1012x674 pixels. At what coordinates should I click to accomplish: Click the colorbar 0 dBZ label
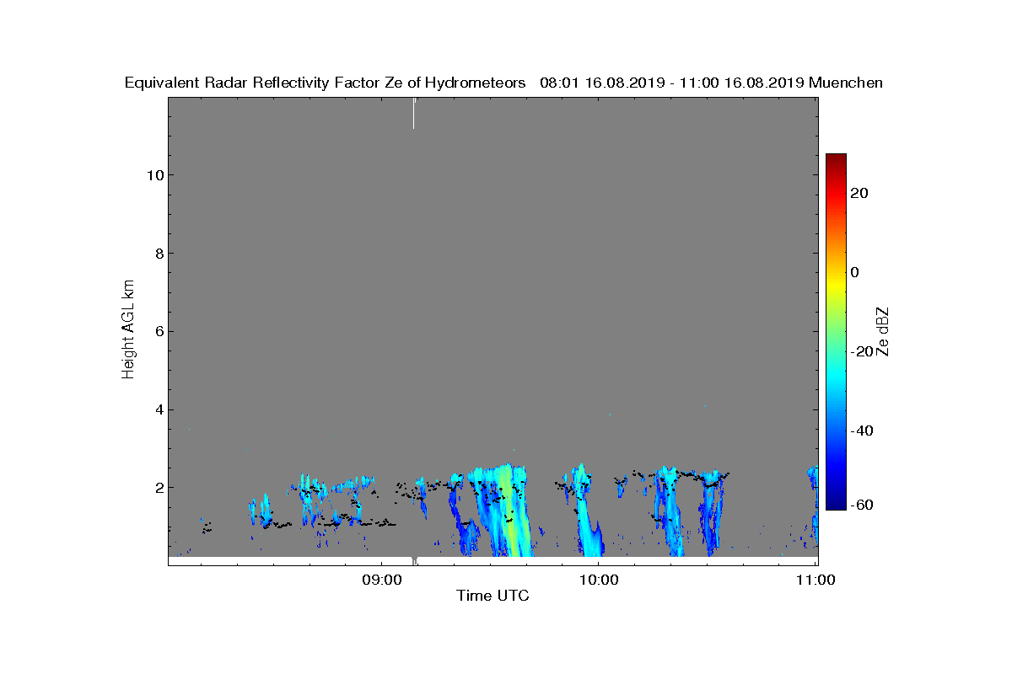pyautogui.click(x=855, y=272)
